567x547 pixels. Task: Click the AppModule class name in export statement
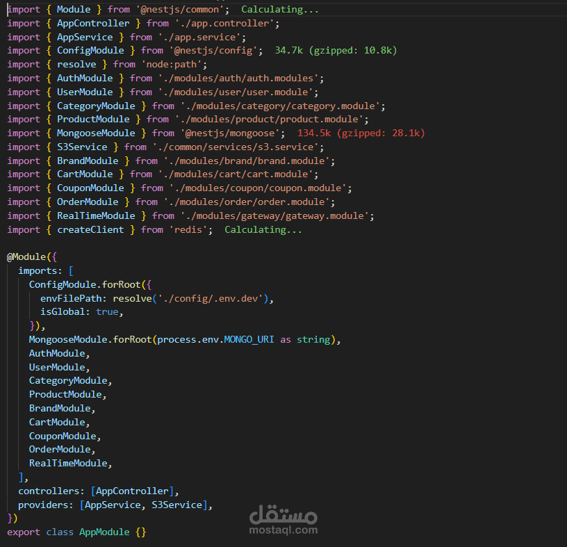104,532
